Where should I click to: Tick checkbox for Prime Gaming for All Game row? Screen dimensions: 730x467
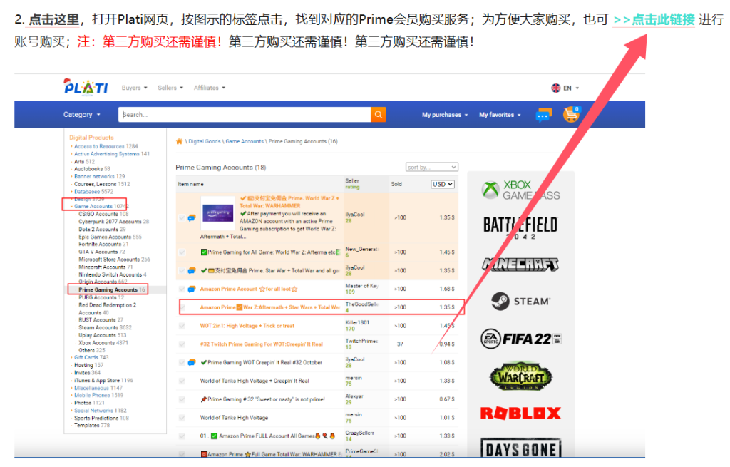pyautogui.click(x=182, y=252)
